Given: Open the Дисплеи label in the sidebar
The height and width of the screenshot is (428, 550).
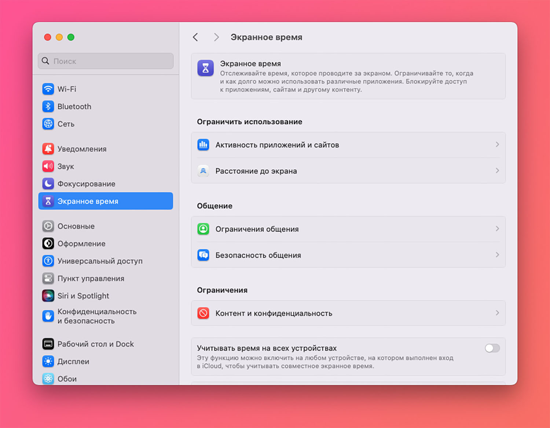Looking at the screenshot, I should 73,362.
